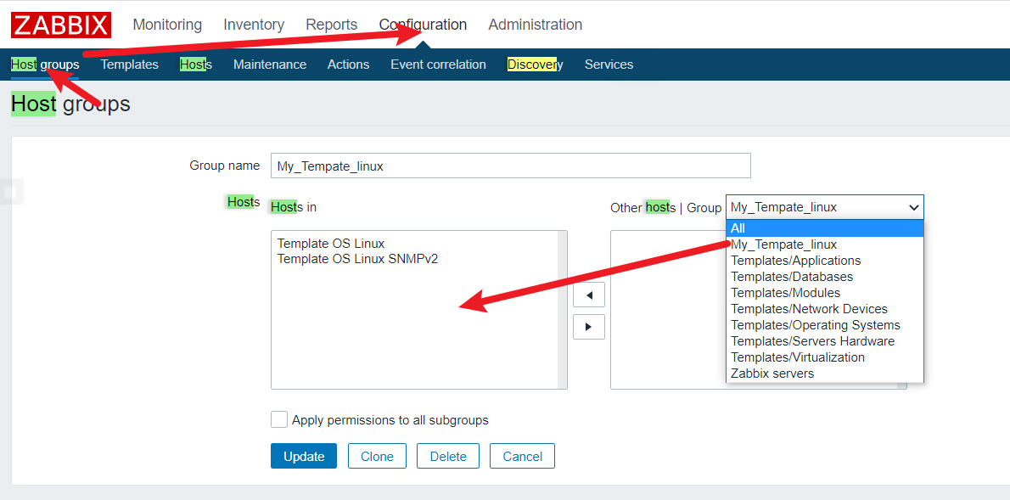Choose Templates/Databases in dropdown list
Image resolution: width=1010 pixels, height=500 pixels.
point(824,277)
